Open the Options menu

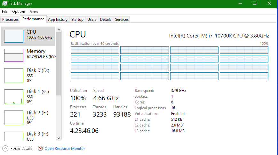[x=19, y=12]
